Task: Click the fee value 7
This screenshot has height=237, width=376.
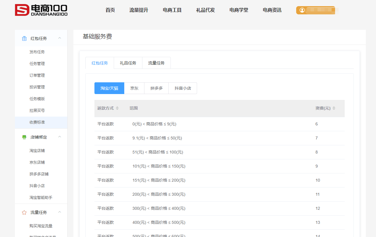Action: click(x=317, y=138)
